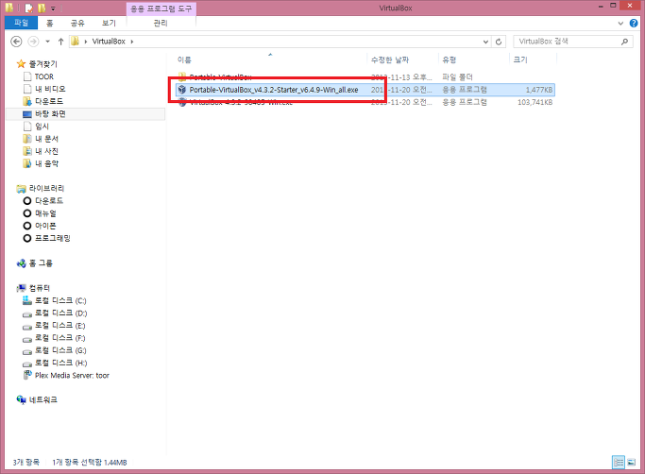
Task: Open 내 사진 in favorites
Action: [x=46, y=151]
